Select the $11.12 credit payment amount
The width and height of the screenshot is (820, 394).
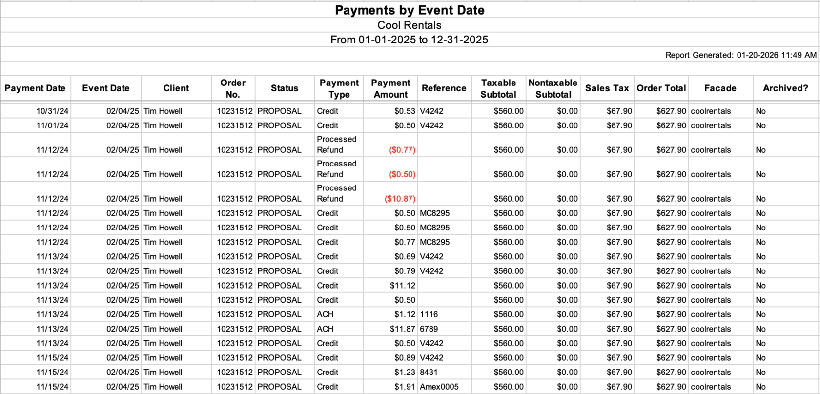(x=402, y=286)
